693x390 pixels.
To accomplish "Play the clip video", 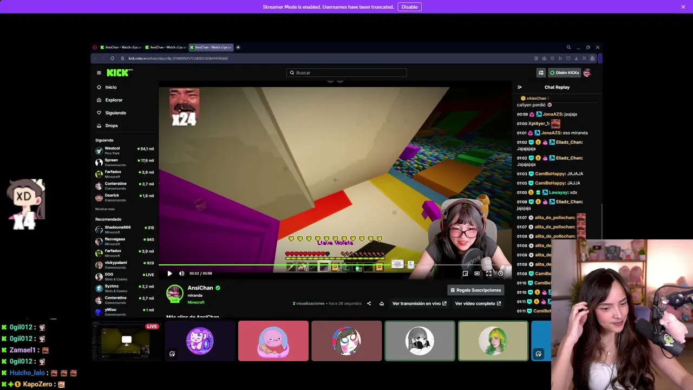I will coord(169,274).
